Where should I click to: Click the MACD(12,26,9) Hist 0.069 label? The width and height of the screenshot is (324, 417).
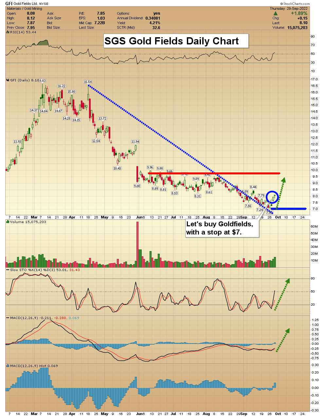pyautogui.click(x=34, y=366)
